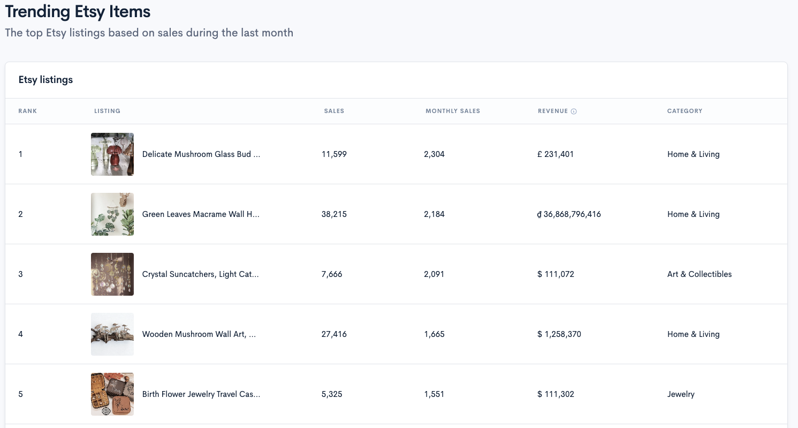
Task: Open the green leaves macrame thumbnail
Action: click(x=112, y=214)
